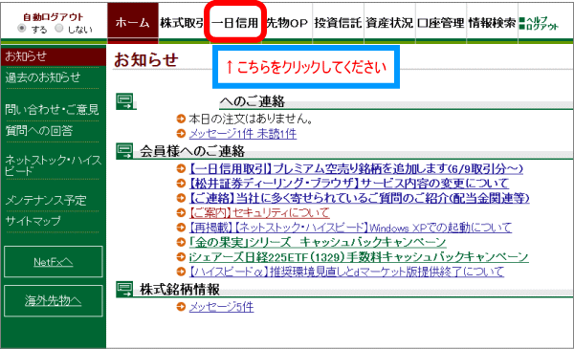Image resolution: width=574 pixels, height=349 pixels.
Task: Click the ヘルプ link
Action: tap(537, 19)
